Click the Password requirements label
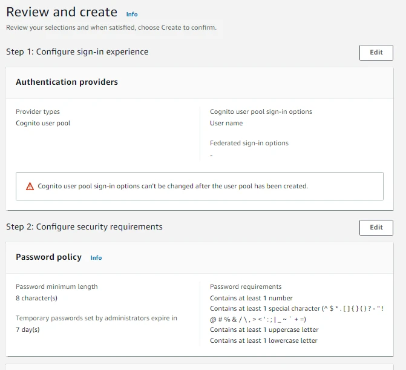Viewport: 406px width, 370px height. pos(246,286)
